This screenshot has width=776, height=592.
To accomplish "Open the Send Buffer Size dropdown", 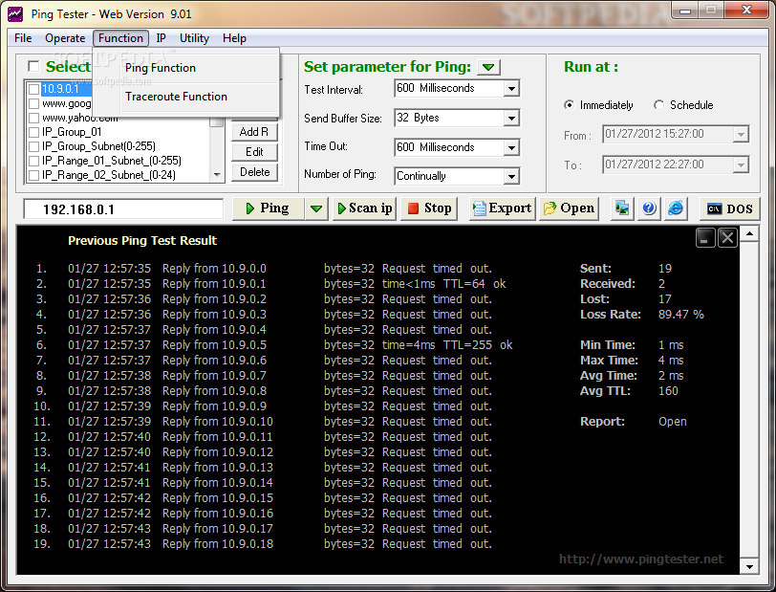I will tap(511, 118).
